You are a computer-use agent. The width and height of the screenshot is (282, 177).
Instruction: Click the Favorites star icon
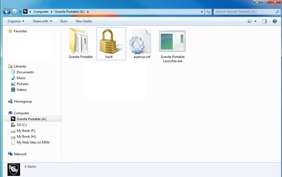(10, 31)
